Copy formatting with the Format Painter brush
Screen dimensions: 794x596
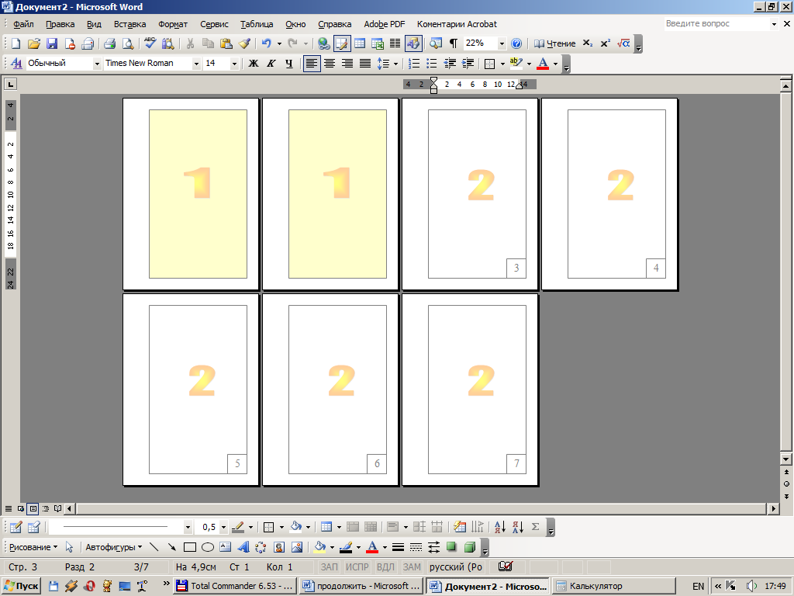pos(244,43)
